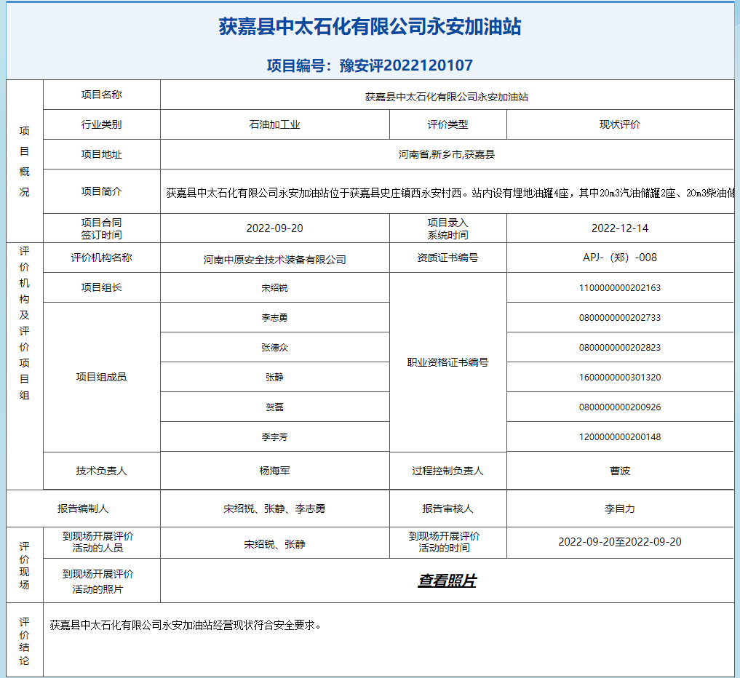Click project name value in 项目名称 row

click(x=447, y=97)
